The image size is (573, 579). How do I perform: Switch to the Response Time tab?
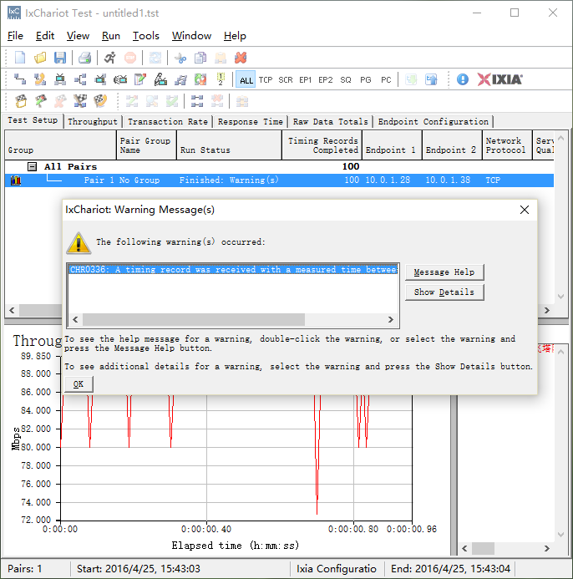[251, 121]
